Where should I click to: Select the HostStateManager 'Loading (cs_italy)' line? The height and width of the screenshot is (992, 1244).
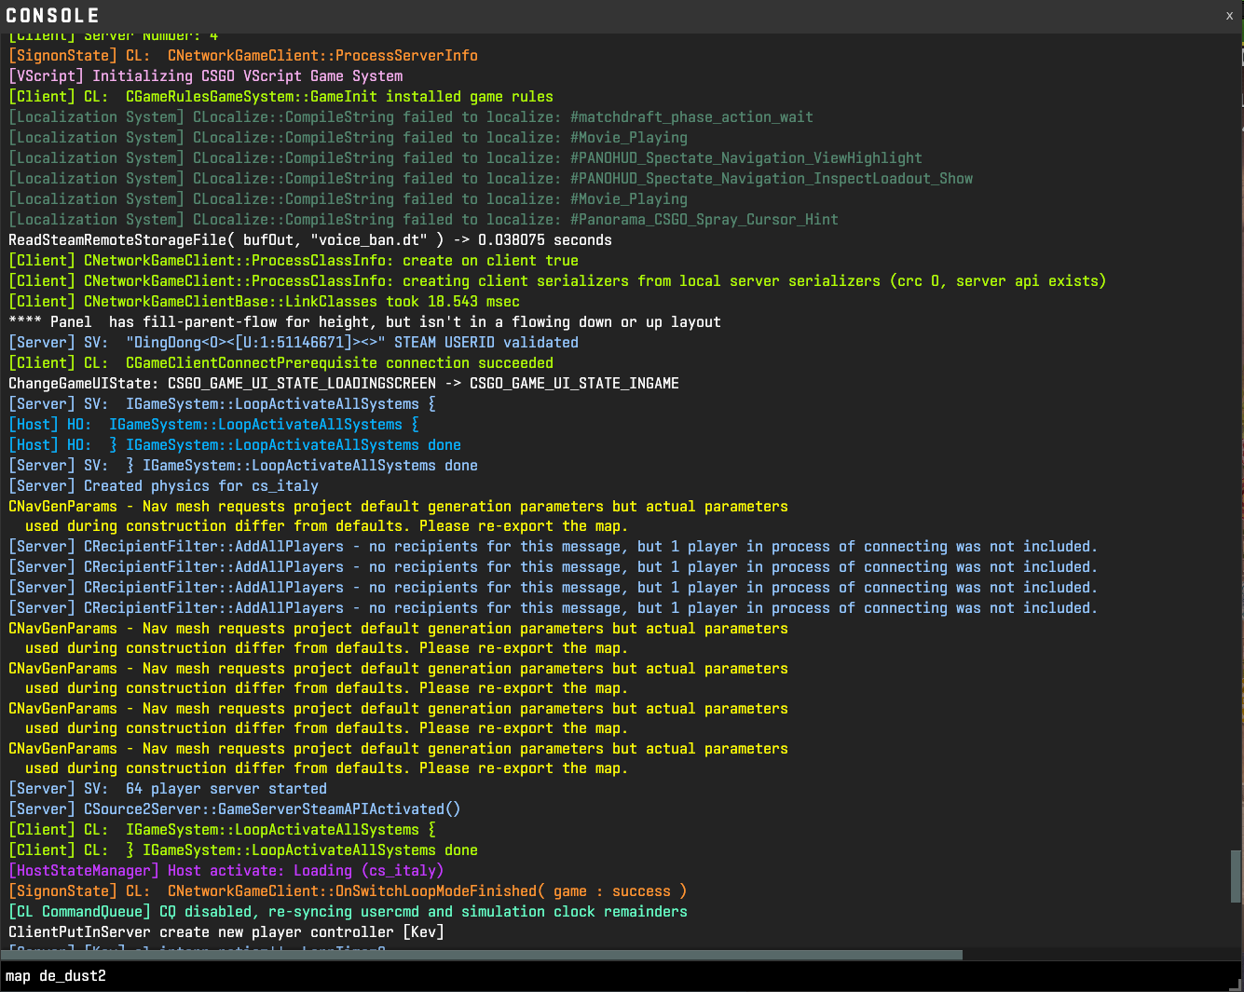click(x=226, y=871)
